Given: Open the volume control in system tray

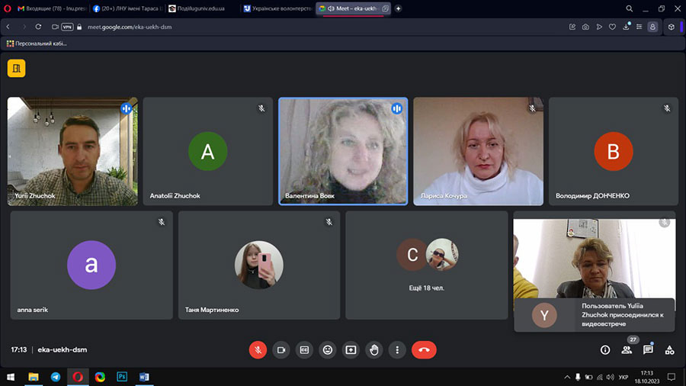Looking at the screenshot, I should (611, 377).
